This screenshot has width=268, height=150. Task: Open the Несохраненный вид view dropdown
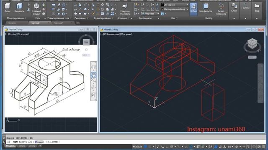point(175,9)
